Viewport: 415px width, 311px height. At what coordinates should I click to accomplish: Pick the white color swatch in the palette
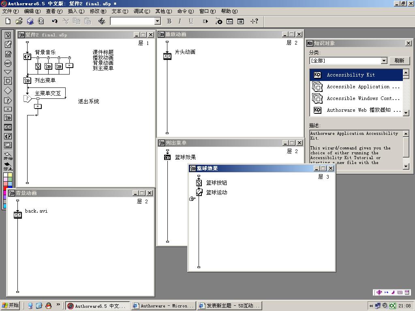[6, 175]
